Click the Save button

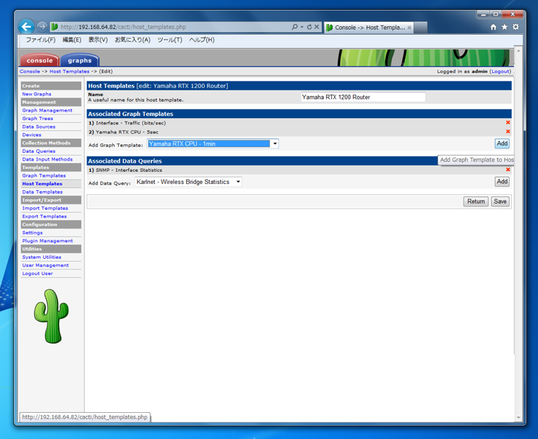[x=500, y=201]
